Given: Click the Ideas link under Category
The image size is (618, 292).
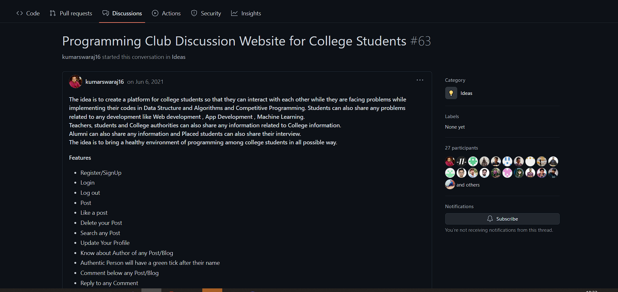Looking at the screenshot, I should point(466,93).
